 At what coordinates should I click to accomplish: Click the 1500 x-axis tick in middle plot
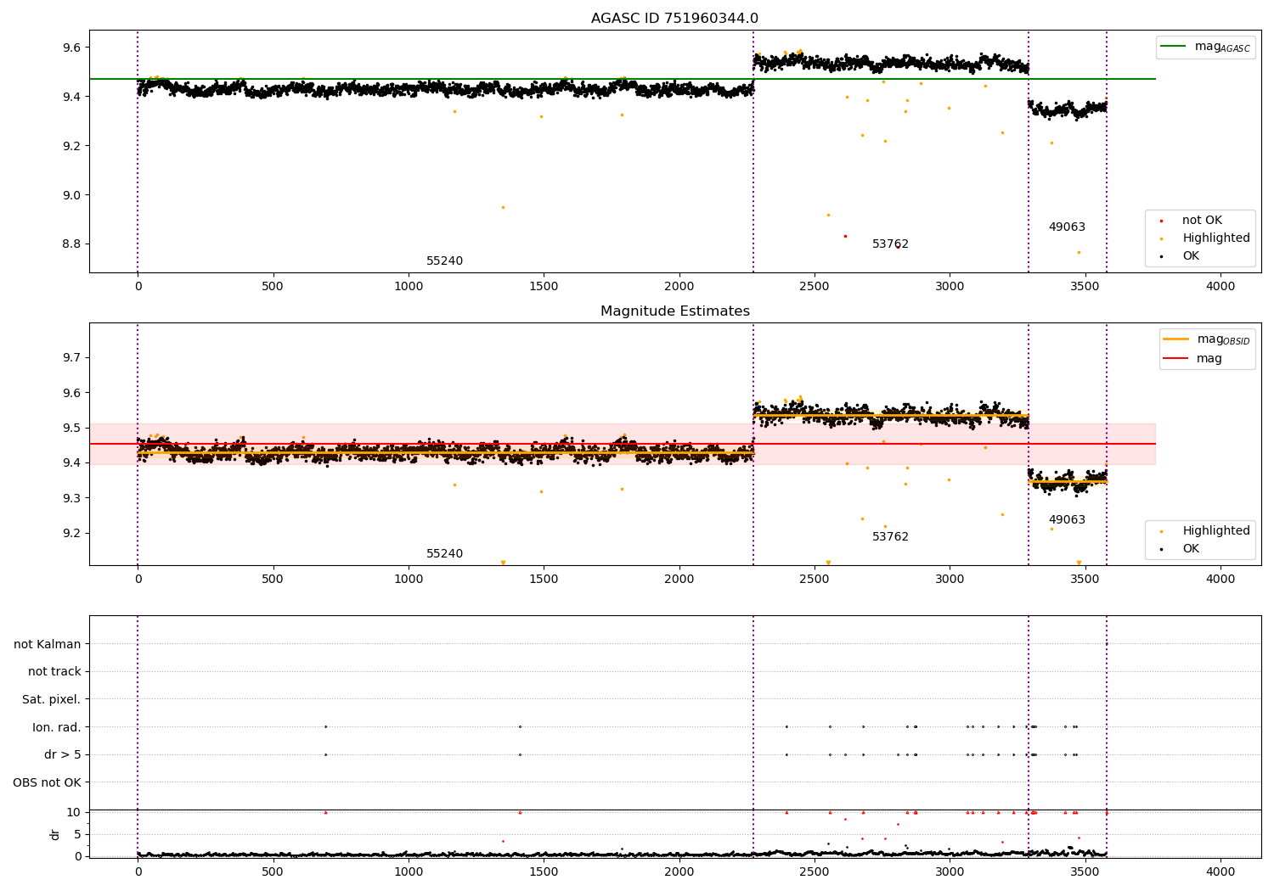pos(544,580)
